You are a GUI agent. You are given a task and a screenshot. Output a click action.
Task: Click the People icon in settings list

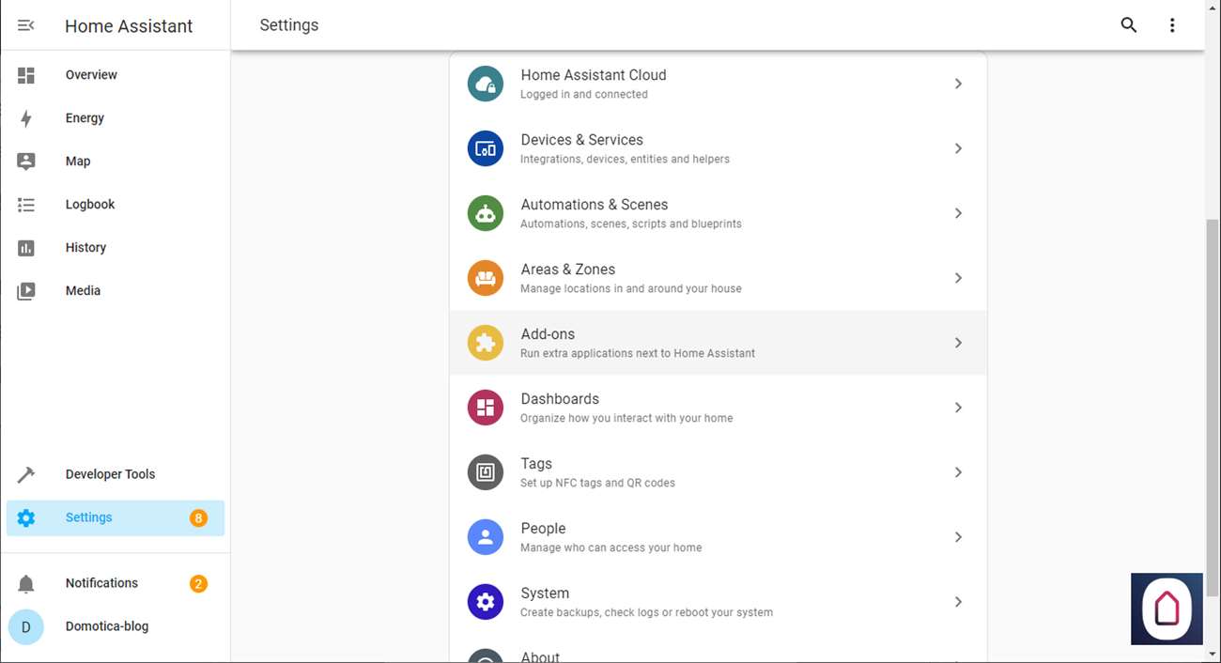pyautogui.click(x=486, y=537)
